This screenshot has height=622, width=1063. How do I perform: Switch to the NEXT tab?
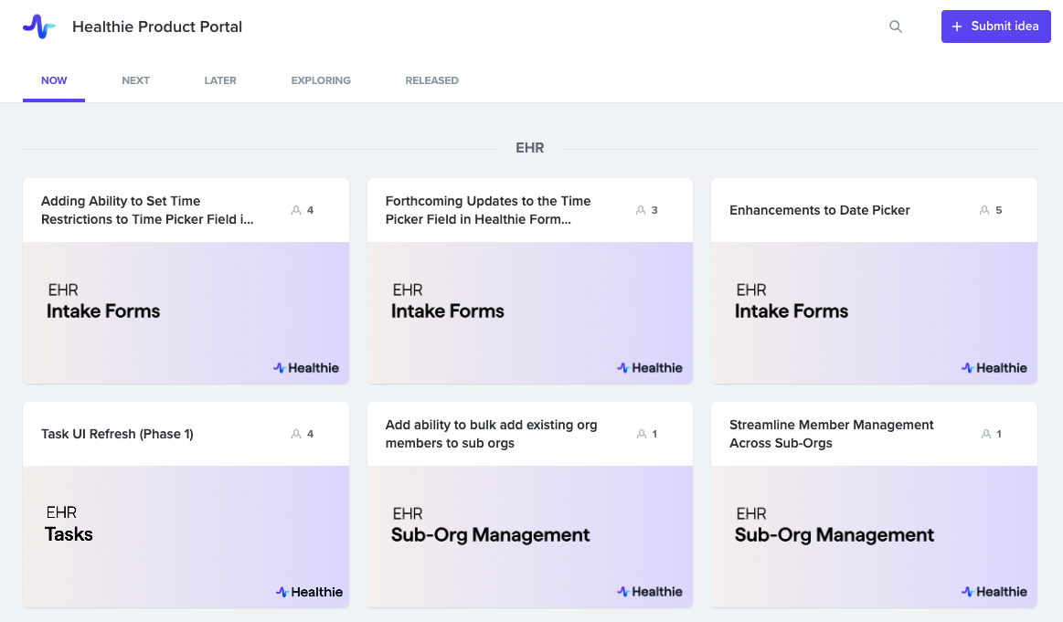[x=135, y=80]
